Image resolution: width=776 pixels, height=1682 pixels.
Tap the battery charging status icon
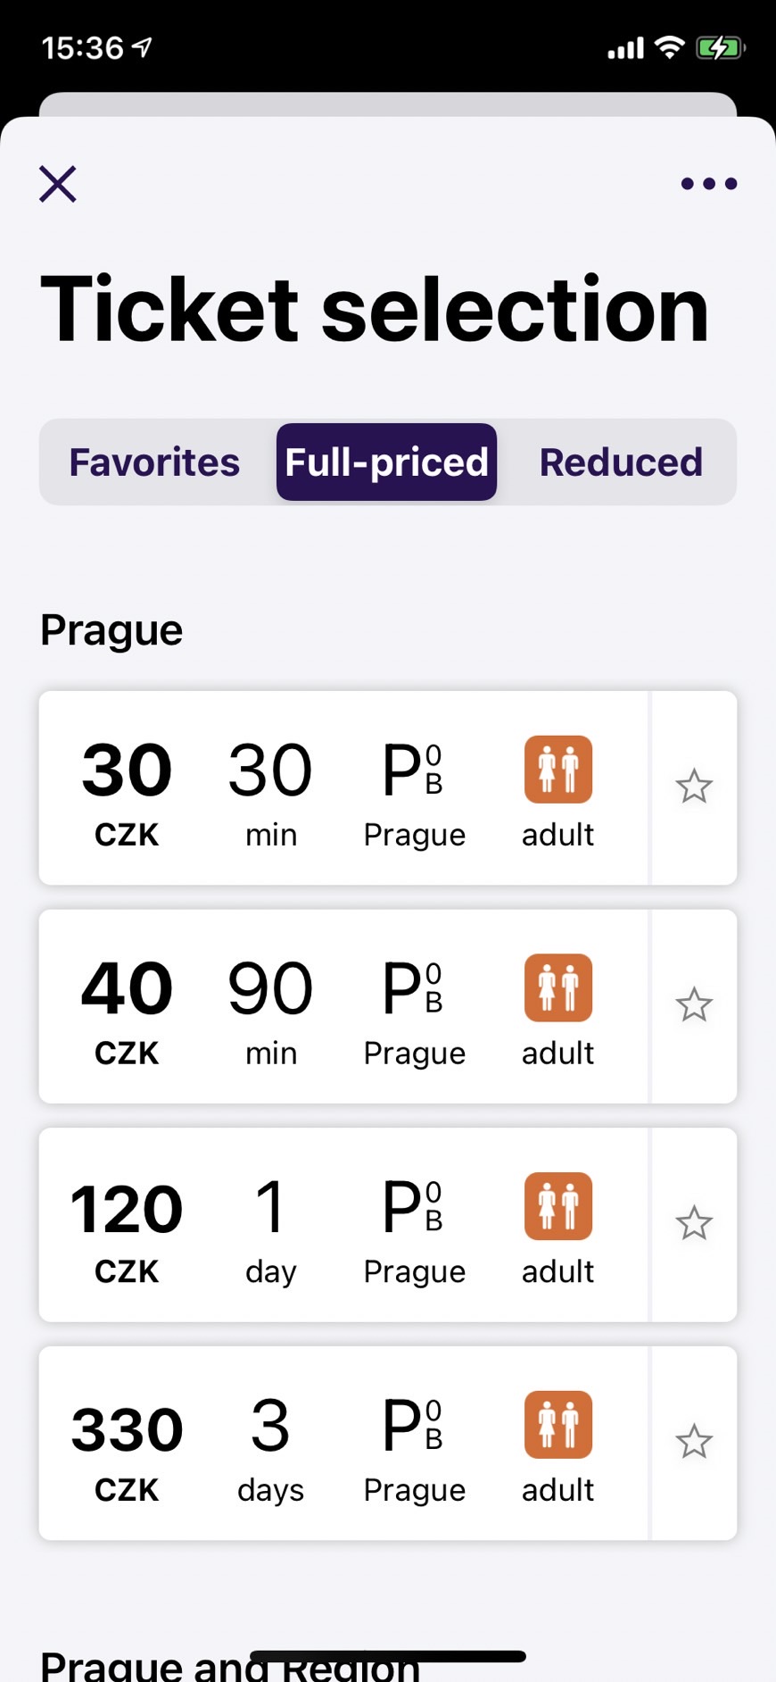click(721, 48)
